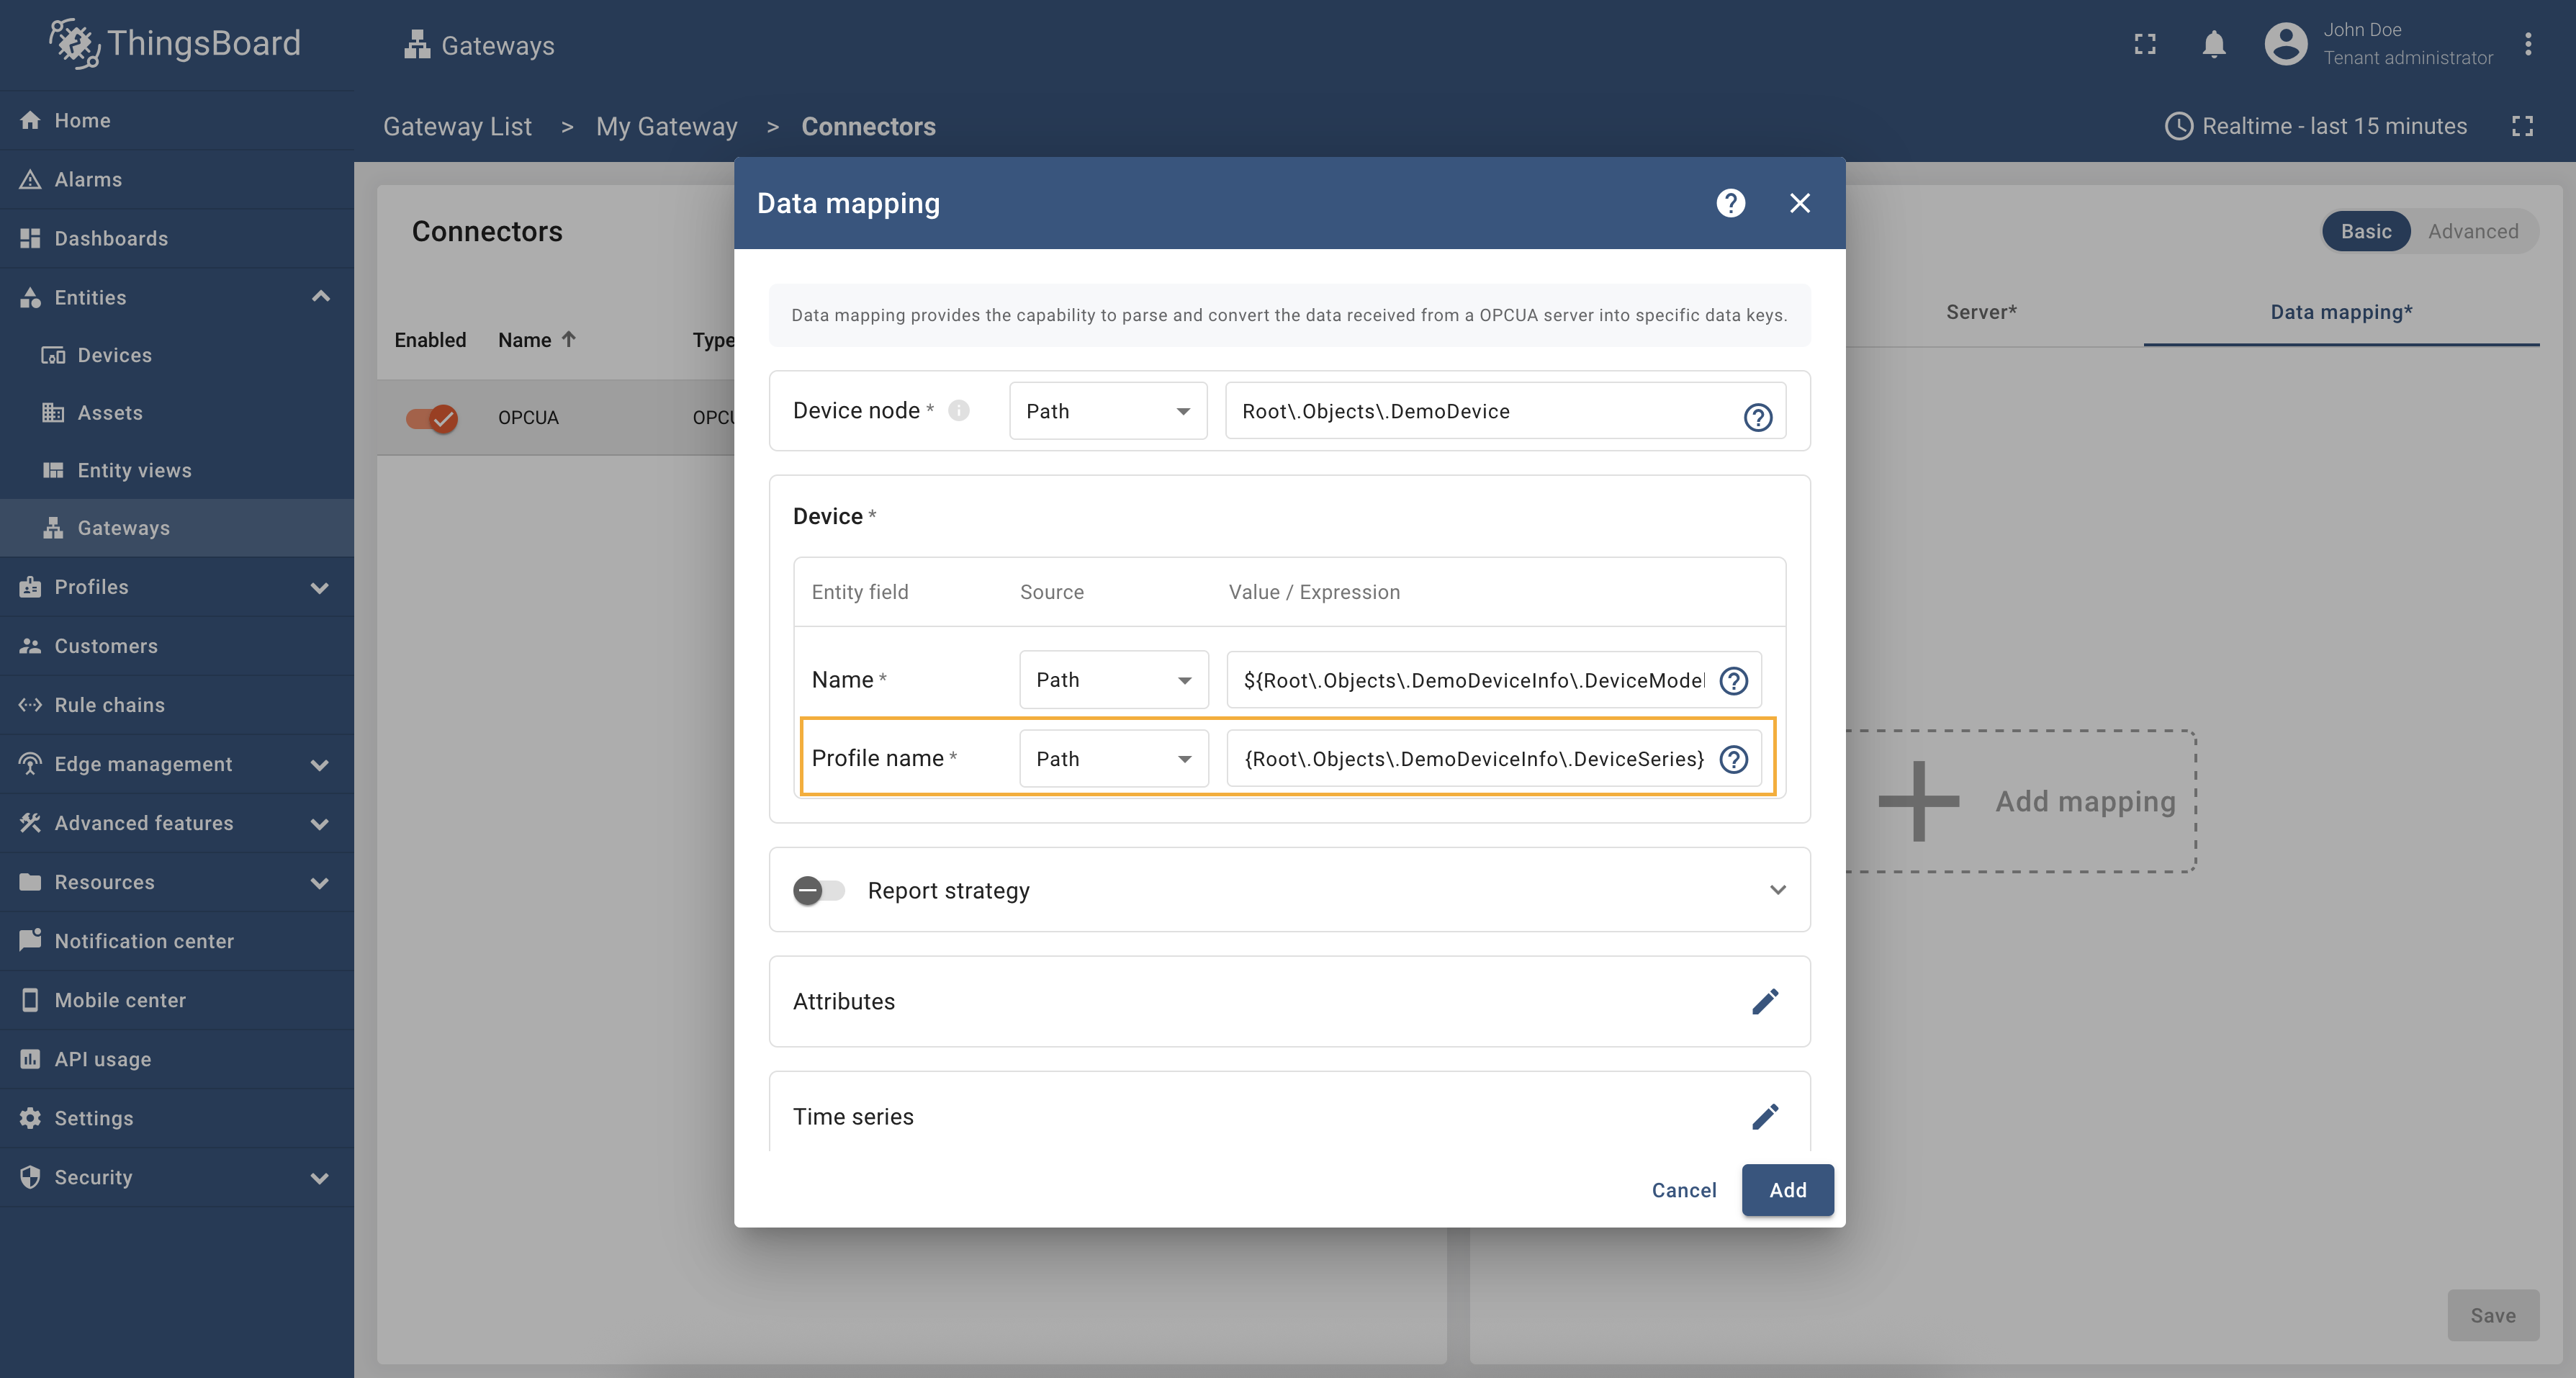Viewport: 2576px width, 1378px height.
Task: Click the help icon in Device node path field
Action: [x=1757, y=416]
